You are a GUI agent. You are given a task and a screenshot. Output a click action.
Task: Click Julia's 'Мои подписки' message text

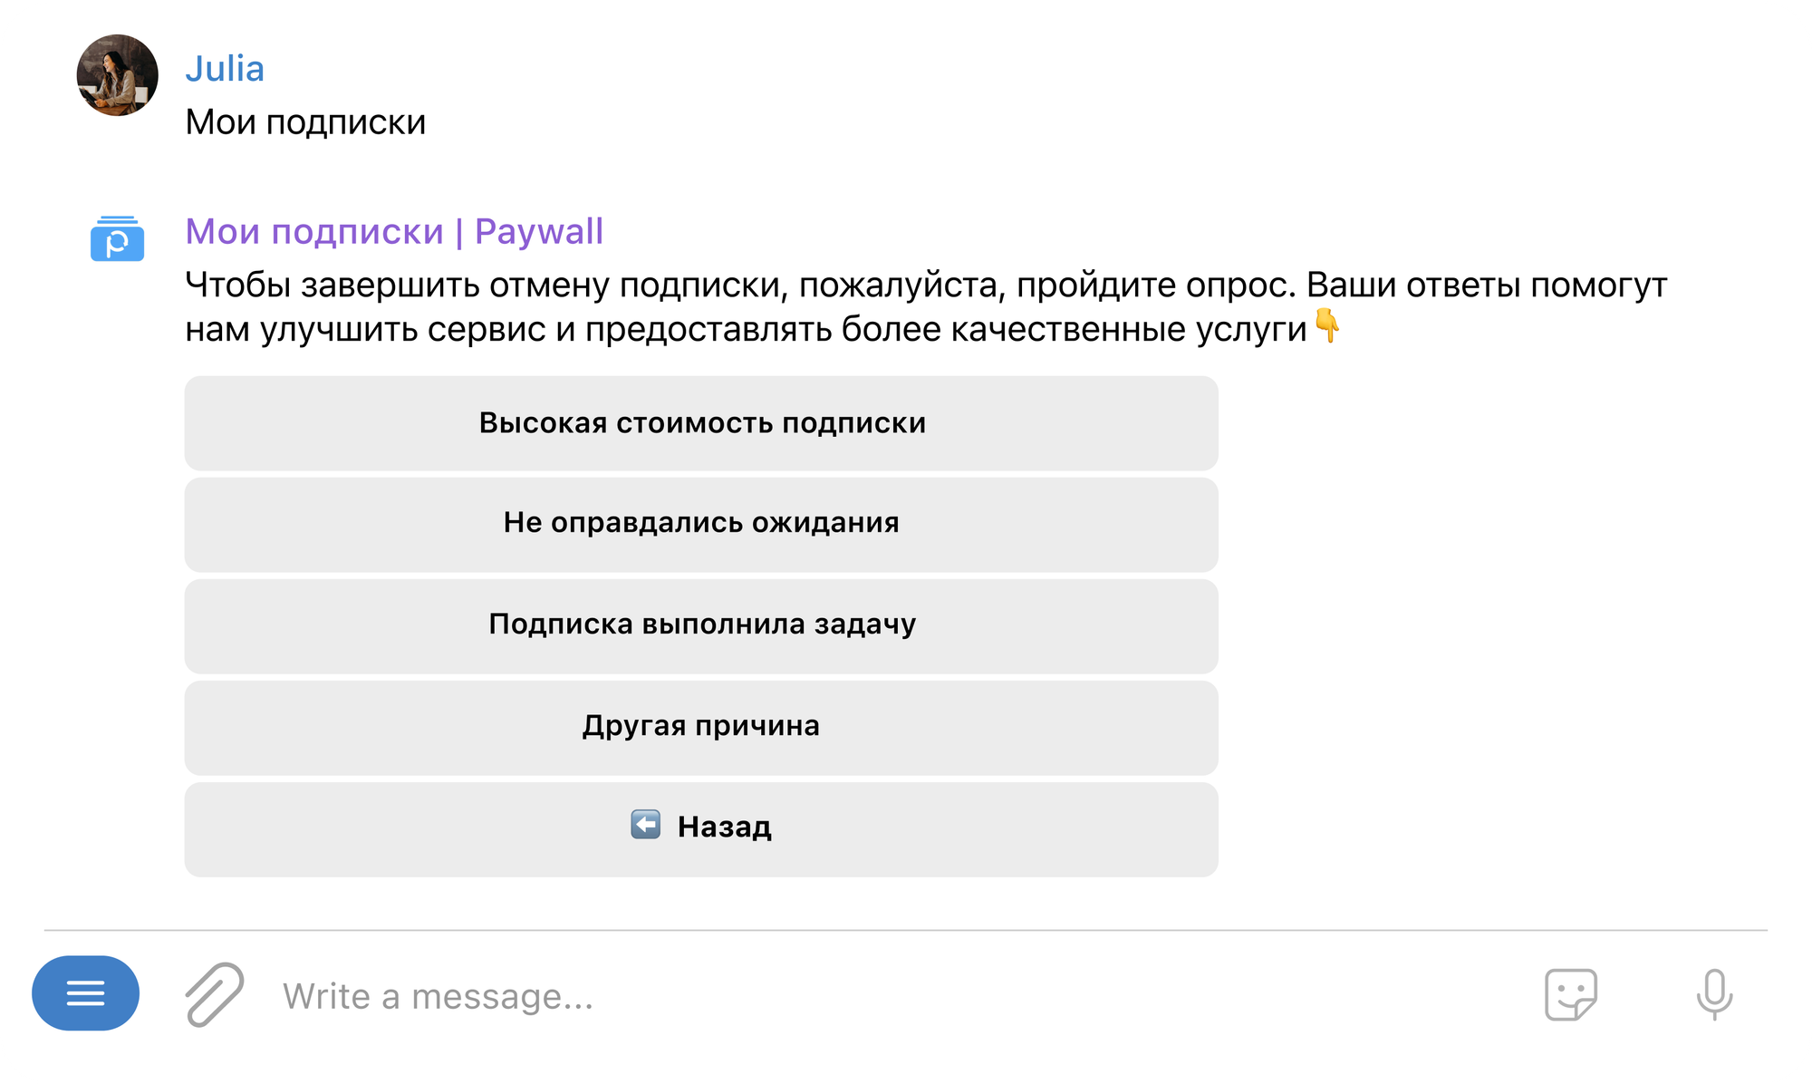(x=305, y=122)
